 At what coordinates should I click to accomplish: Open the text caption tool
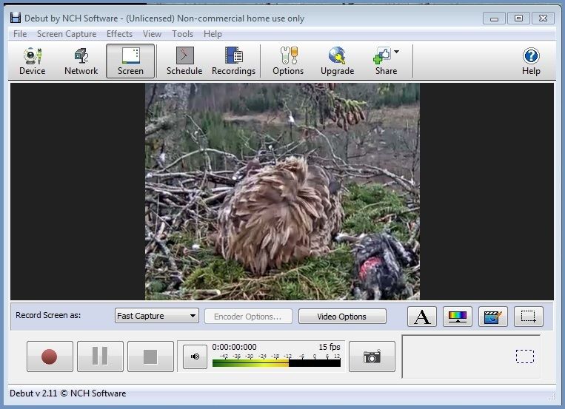422,317
